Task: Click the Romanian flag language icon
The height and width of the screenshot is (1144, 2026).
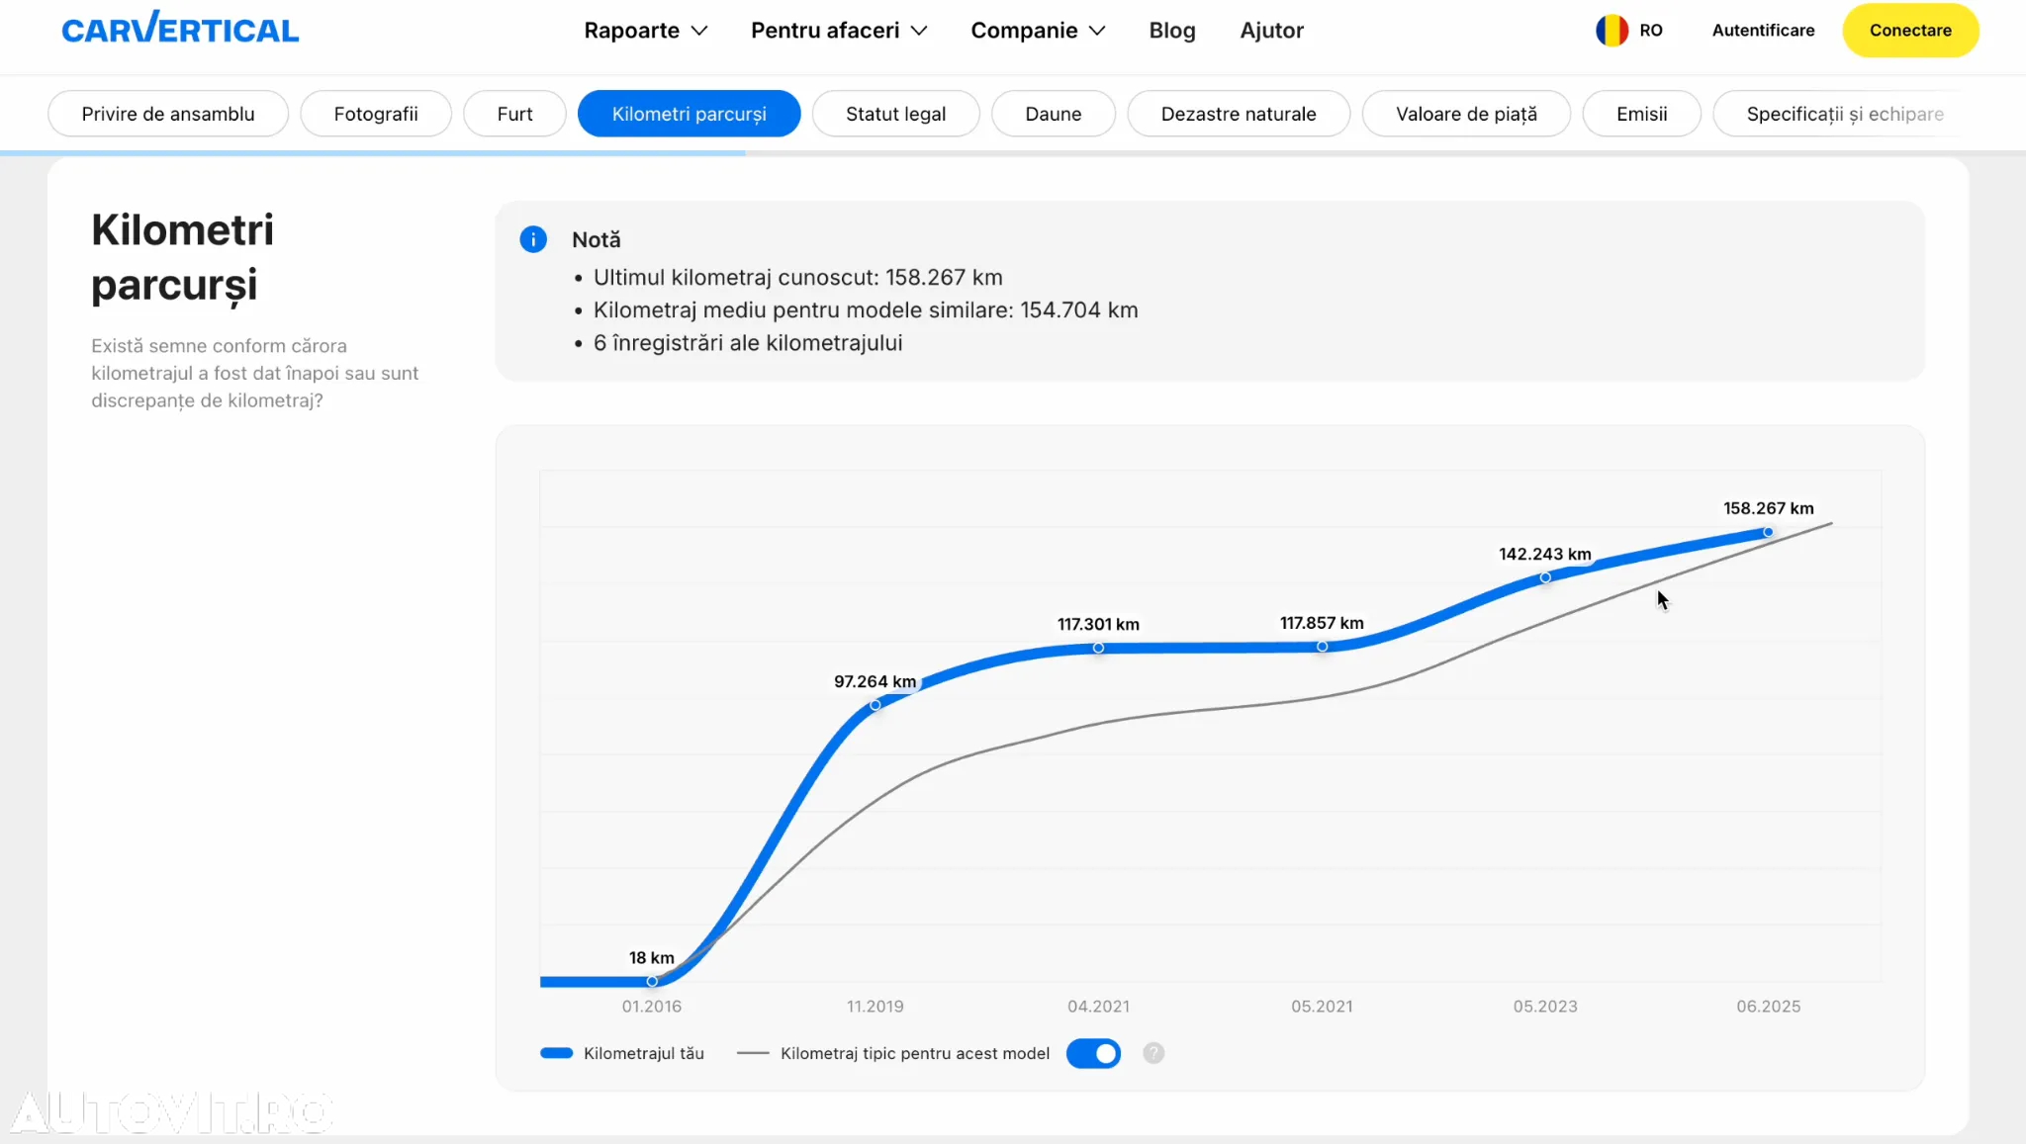Action: click(1612, 30)
